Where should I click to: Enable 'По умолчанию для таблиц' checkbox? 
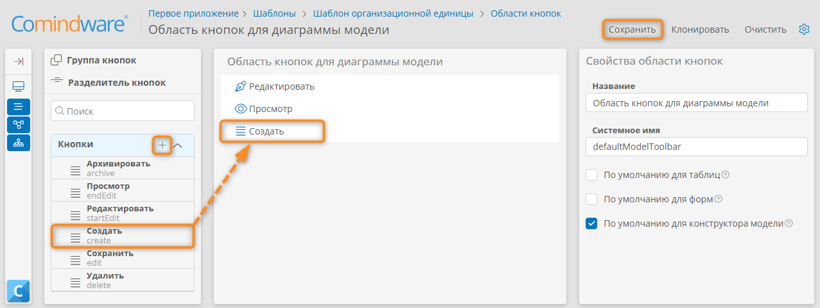[x=592, y=175]
